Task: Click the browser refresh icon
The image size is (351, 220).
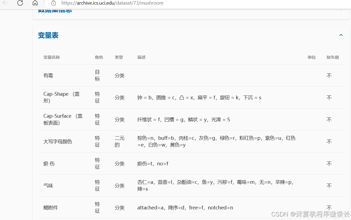Action: (20, 3)
